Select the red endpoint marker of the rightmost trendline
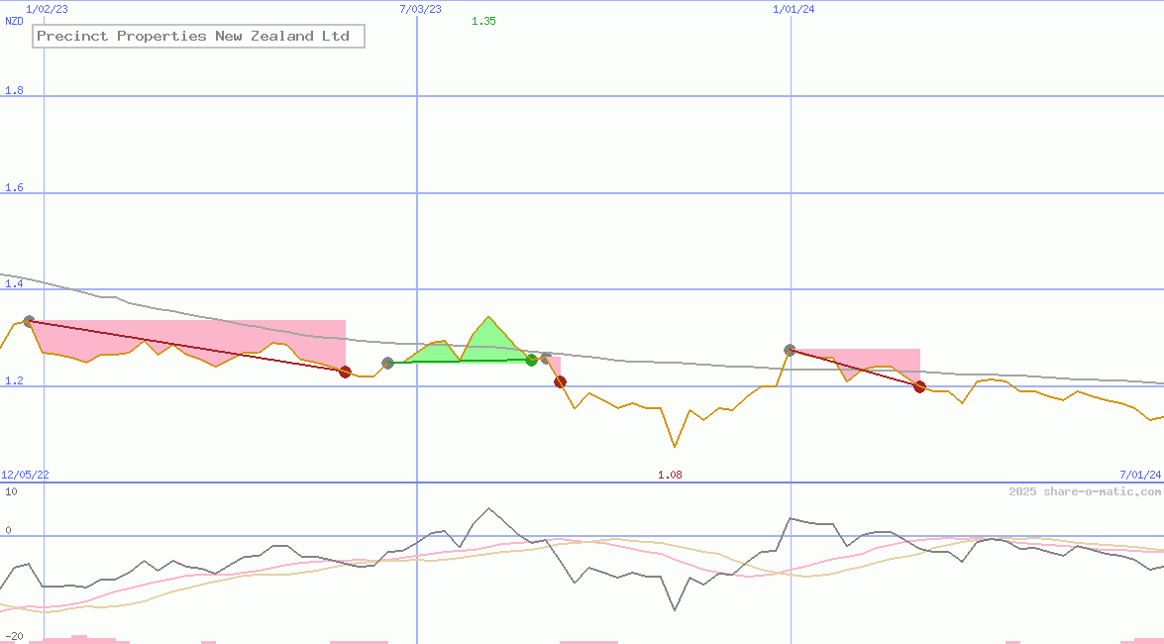Image resolution: width=1164 pixels, height=644 pixels. click(x=919, y=387)
